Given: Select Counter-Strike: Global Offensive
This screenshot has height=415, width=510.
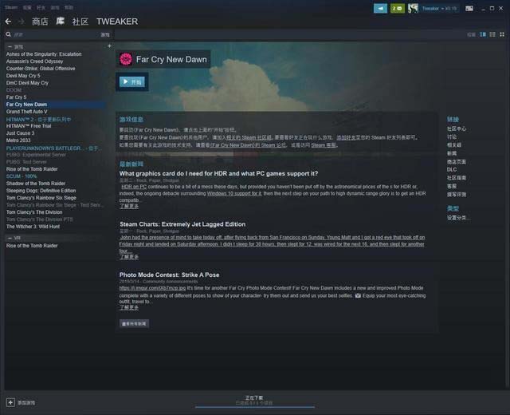Looking at the screenshot, I should [x=41, y=69].
